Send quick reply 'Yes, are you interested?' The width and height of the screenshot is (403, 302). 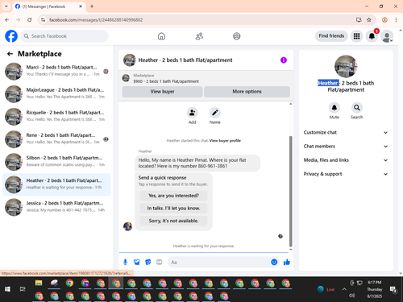173,196
